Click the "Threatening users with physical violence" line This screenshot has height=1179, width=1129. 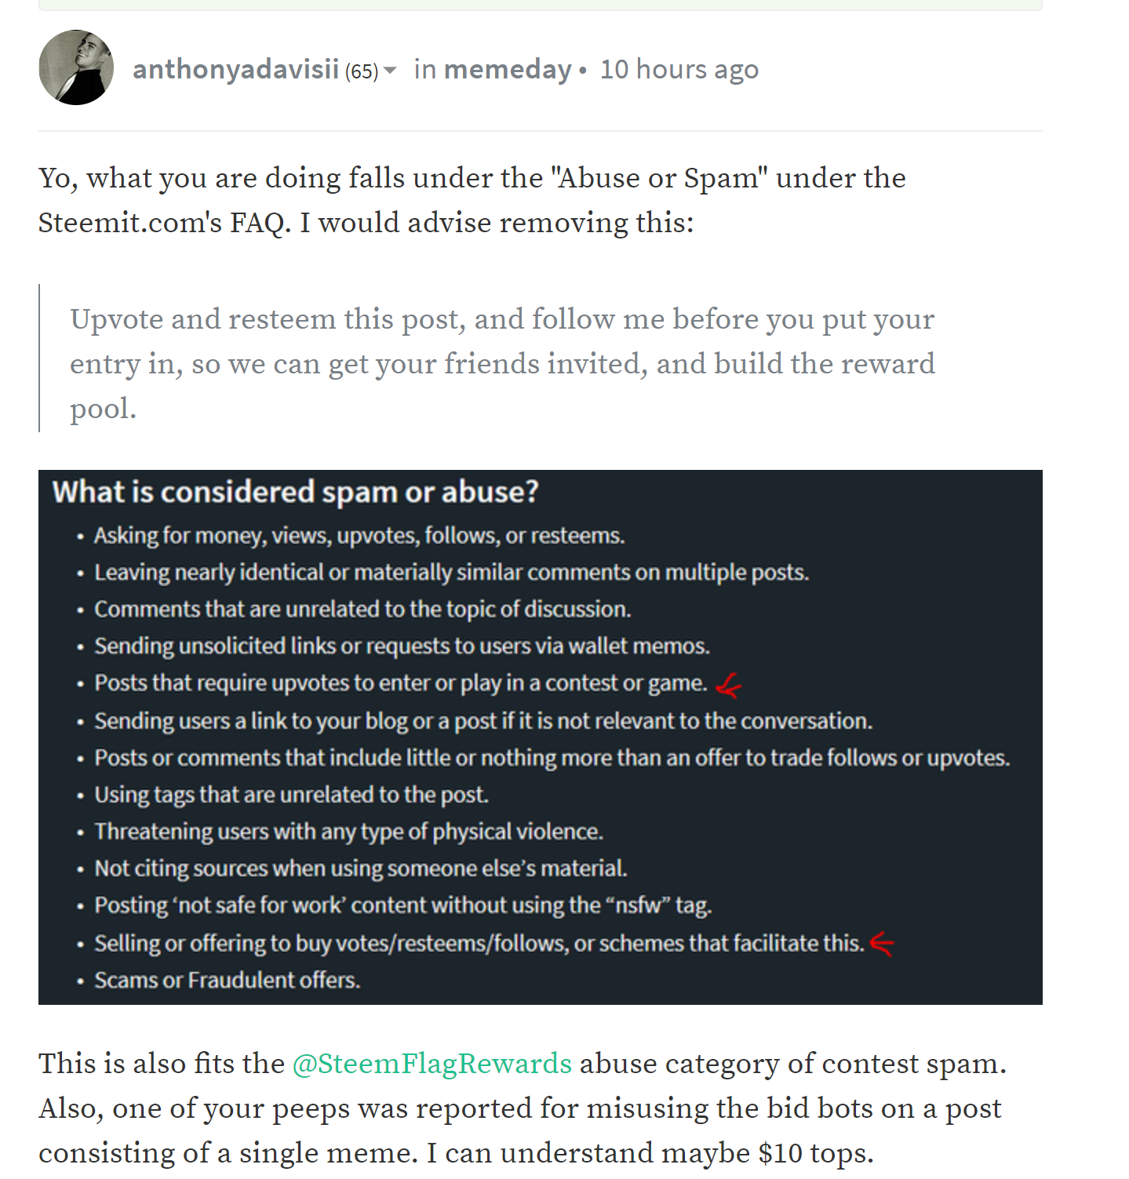coord(348,831)
